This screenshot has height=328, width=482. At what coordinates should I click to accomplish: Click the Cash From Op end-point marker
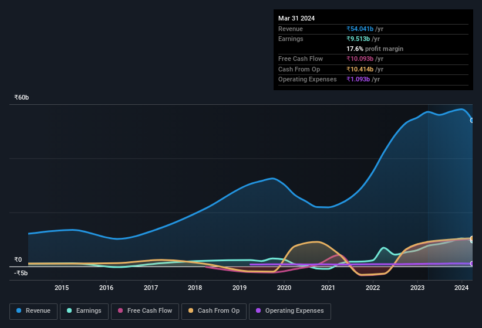[472, 238]
